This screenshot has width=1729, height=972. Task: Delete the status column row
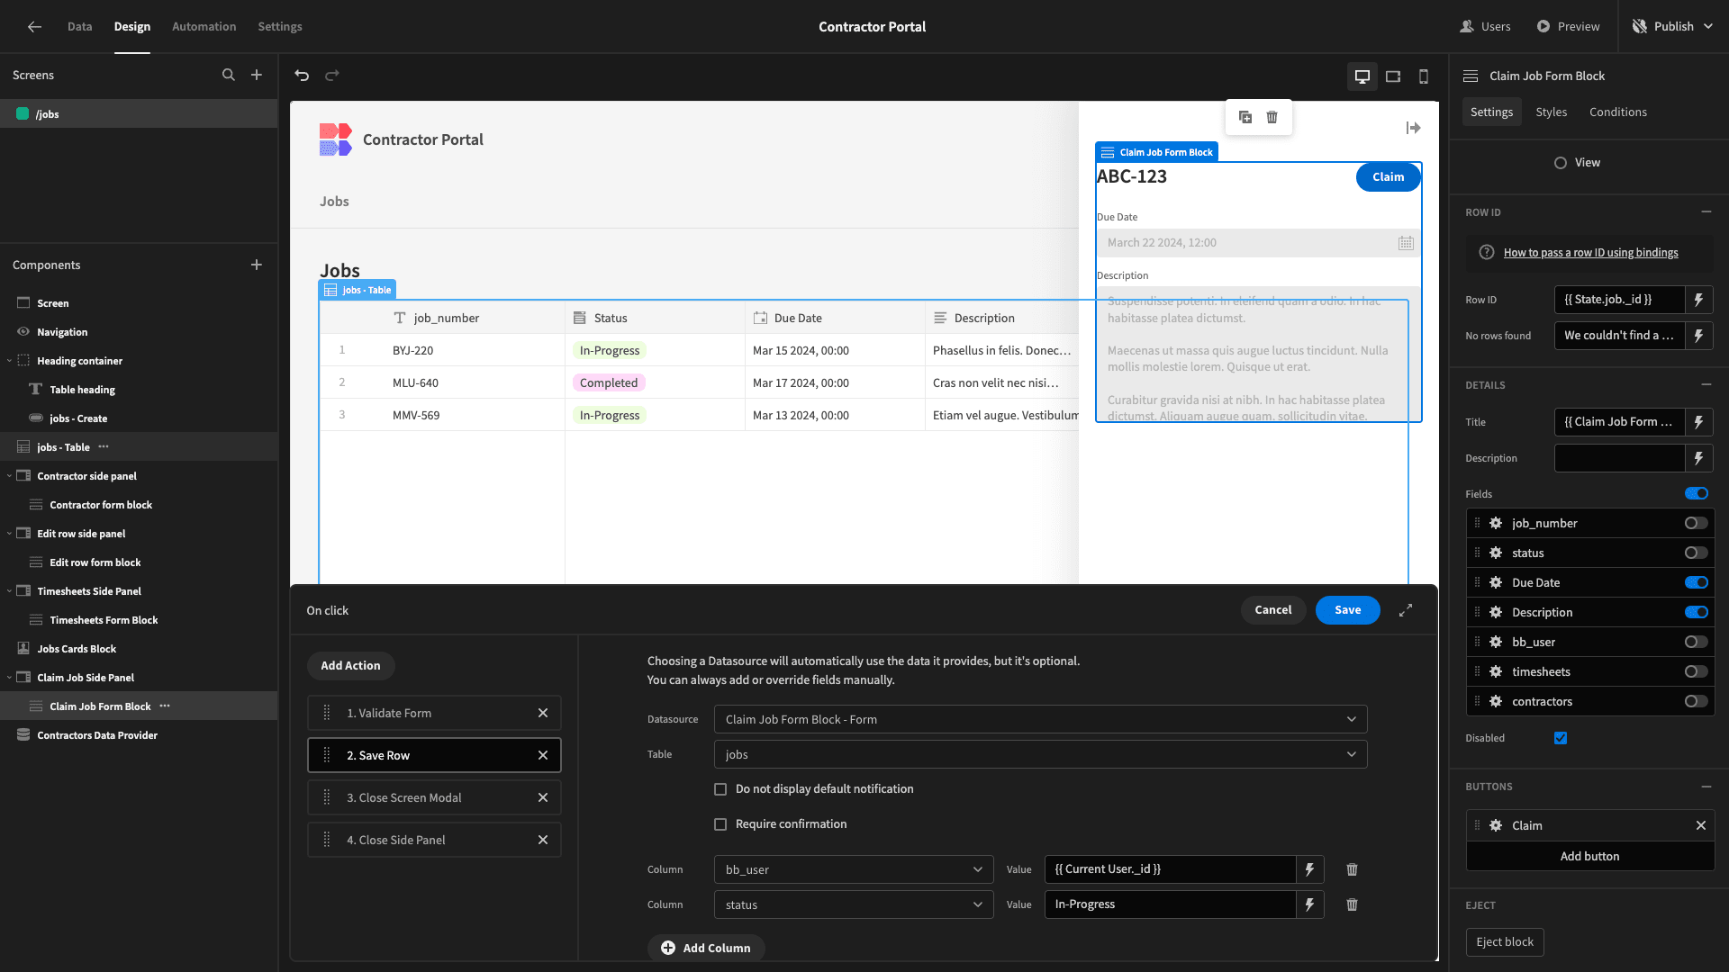1352,904
